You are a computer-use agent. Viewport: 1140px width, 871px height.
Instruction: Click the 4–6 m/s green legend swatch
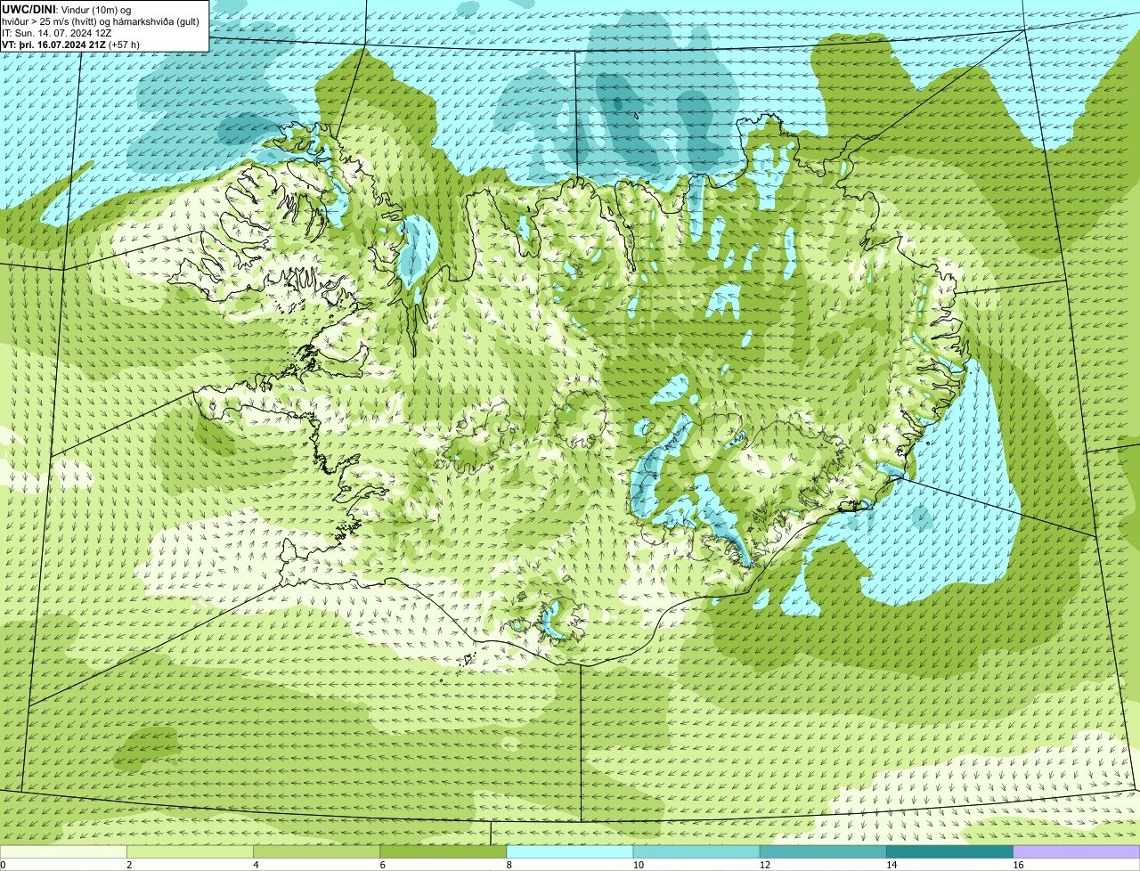316,851
